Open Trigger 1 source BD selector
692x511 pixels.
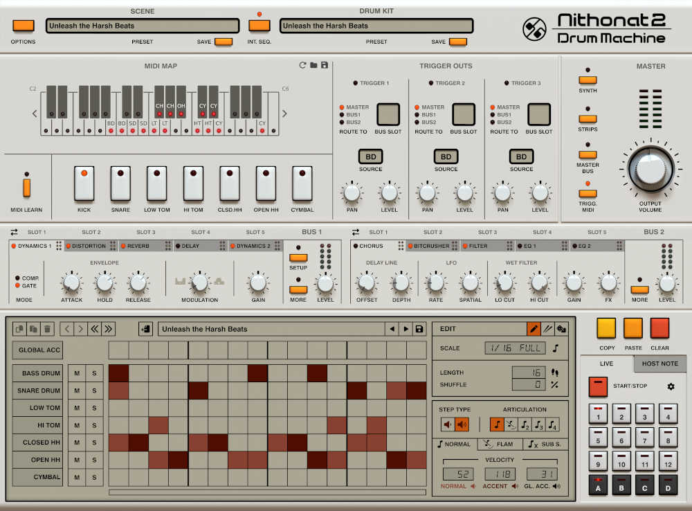[371, 156]
